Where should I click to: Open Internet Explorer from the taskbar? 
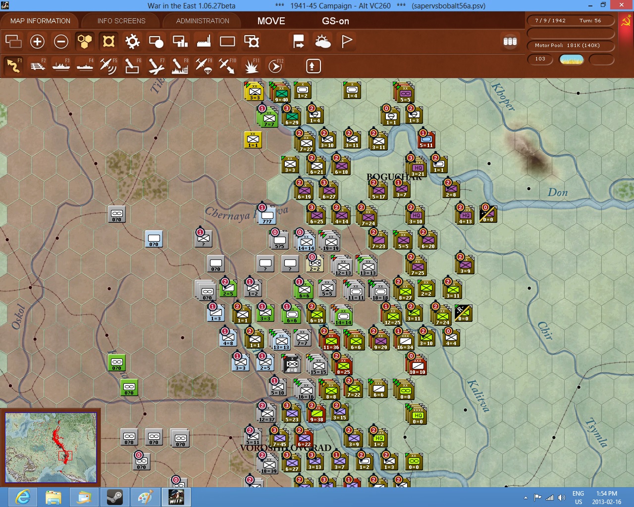(23, 497)
